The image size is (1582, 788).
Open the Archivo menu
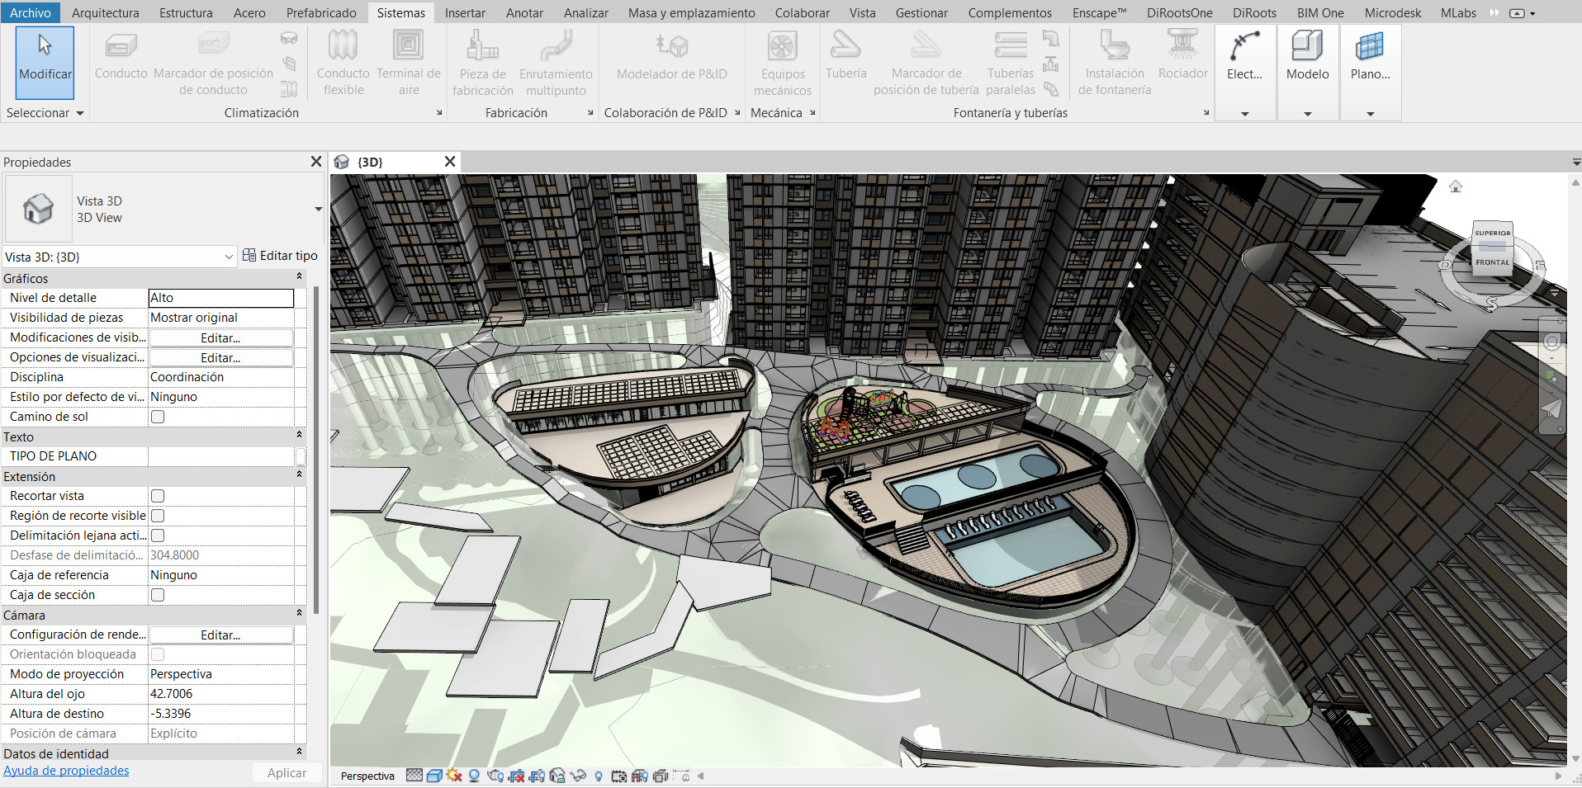[31, 12]
